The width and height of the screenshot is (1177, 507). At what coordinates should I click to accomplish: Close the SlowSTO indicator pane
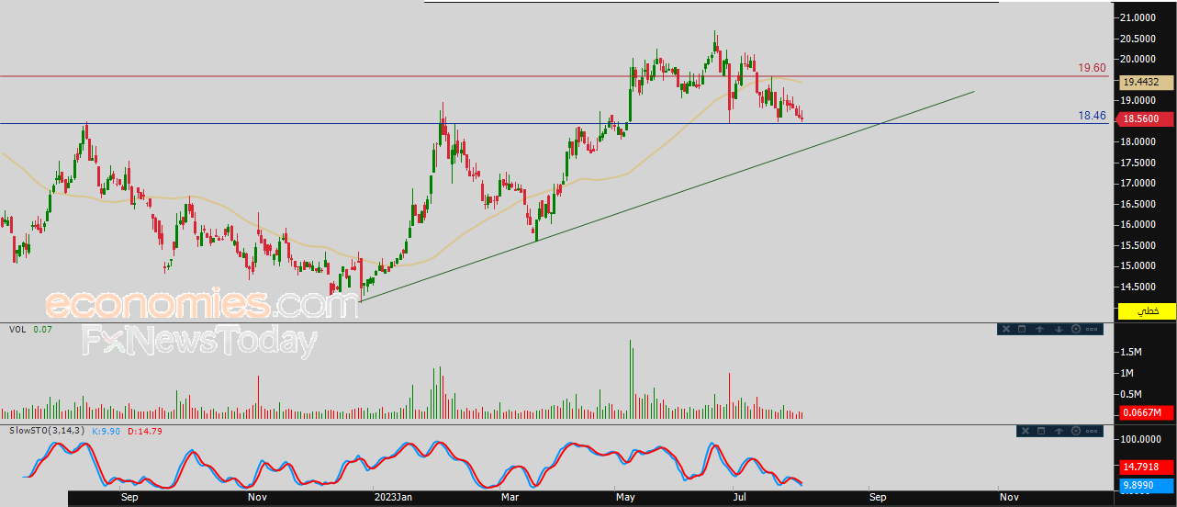(1026, 431)
